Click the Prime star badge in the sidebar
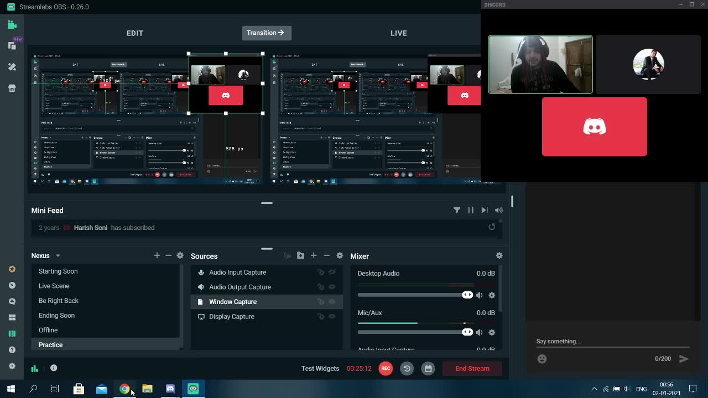The width and height of the screenshot is (708, 398). (x=12, y=269)
